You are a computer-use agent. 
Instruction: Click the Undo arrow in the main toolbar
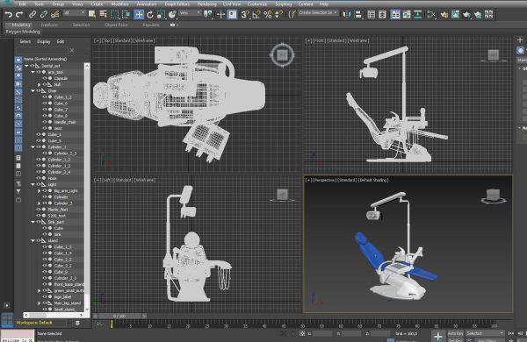point(9,14)
